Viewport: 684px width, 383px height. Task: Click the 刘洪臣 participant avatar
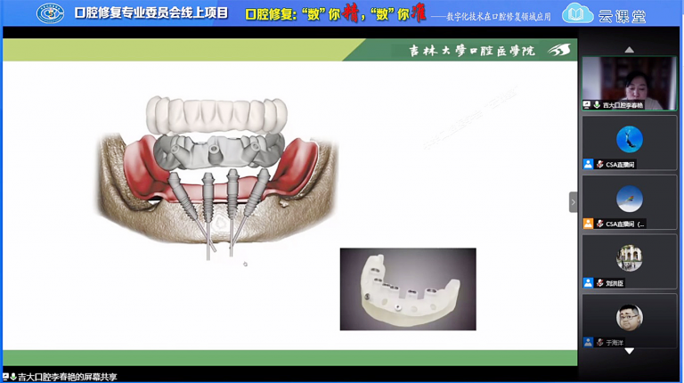click(629, 258)
